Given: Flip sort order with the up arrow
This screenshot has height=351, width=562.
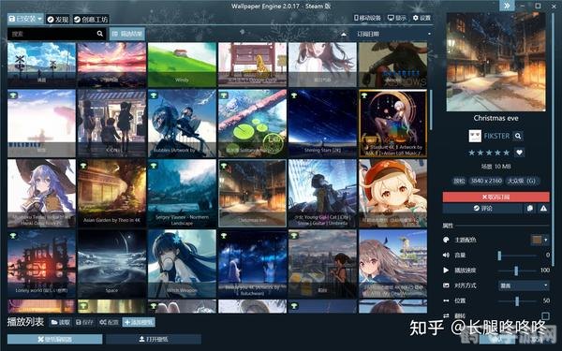Looking at the screenshot, I should click(x=344, y=35).
